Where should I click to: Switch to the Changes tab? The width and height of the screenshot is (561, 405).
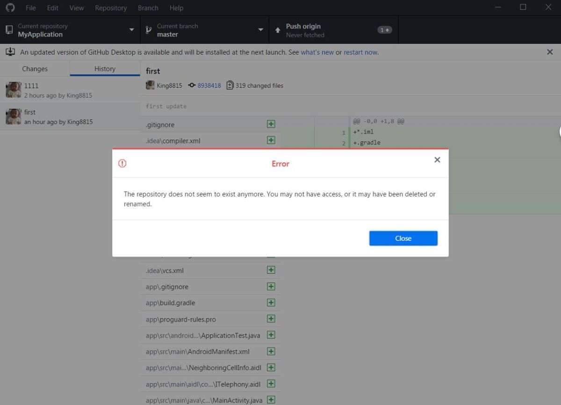click(35, 69)
